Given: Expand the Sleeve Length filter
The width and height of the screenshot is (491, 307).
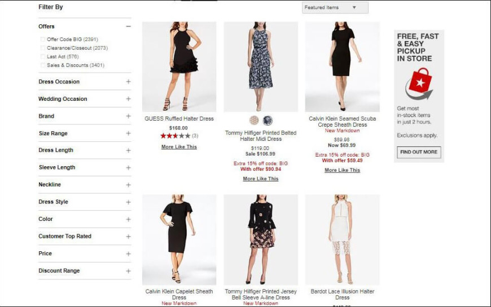Looking at the screenshot, I should pos(128,167).
